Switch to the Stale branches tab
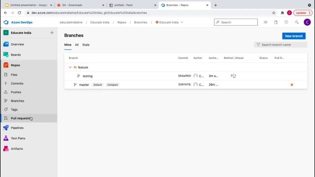This screenshot has height=177, width=315. click(x=86, y=45)
